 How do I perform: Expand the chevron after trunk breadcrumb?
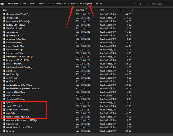(x=37, y=4)
